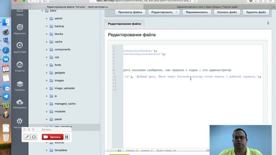Select the managed_cache tree item
The height and width of the screenshot is (155, 276).
pos(65,104)
